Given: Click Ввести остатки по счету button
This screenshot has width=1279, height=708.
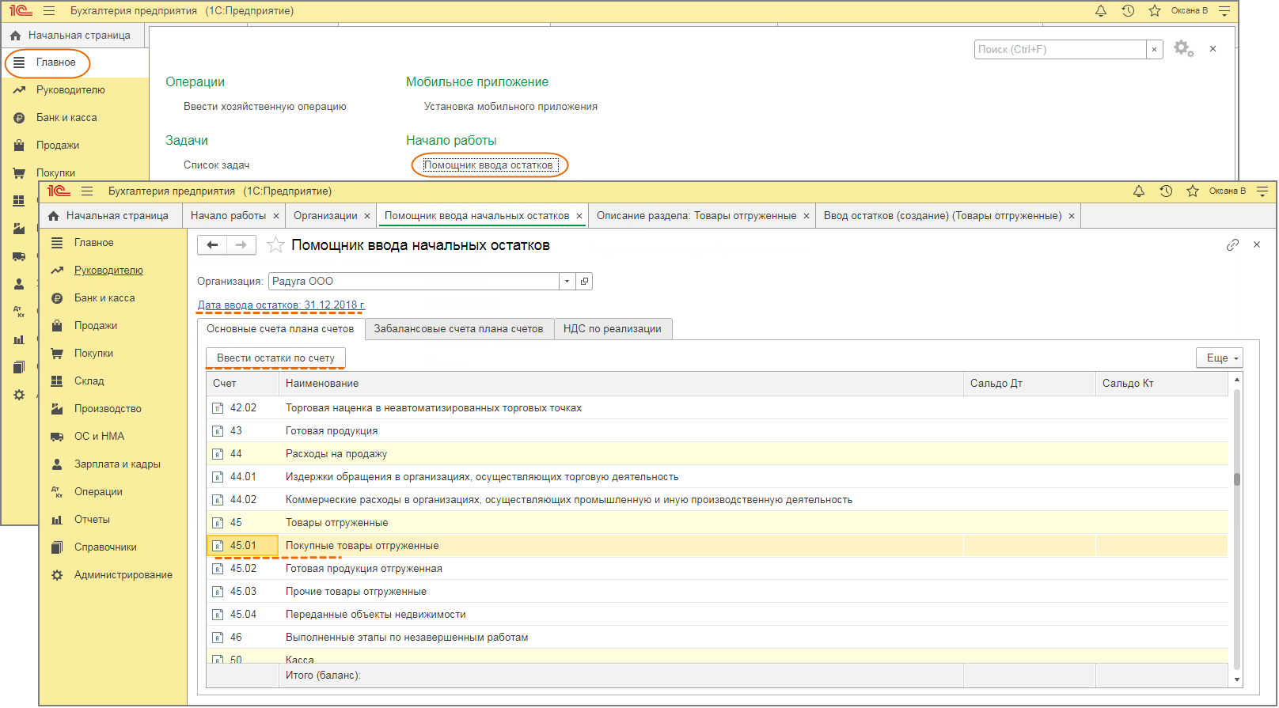Looking at the screenshot, I should pyautogui.click(x=275, y=358).
